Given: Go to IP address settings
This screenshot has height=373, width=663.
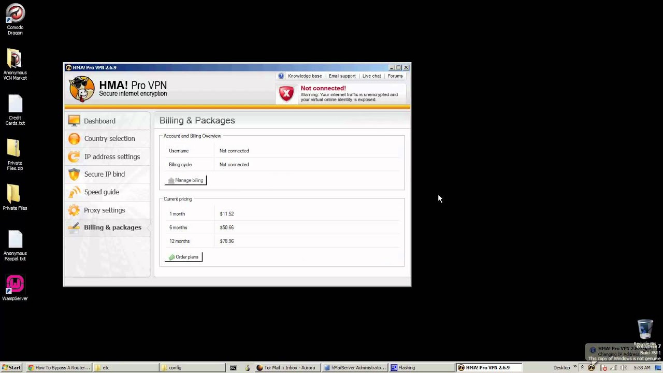Looking at the screenshot, I should click(107, 156).
